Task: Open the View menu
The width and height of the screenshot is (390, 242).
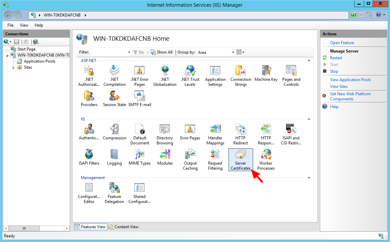Action: tap(24, 25)
